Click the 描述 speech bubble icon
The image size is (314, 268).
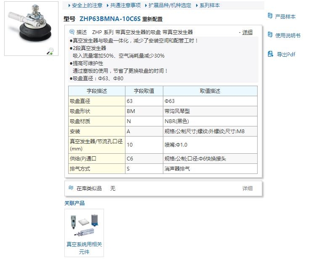[x=72, y=32]
